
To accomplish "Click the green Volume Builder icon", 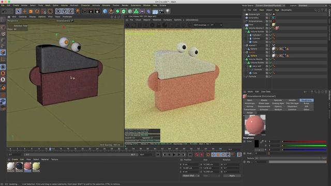I will point(136,11).
